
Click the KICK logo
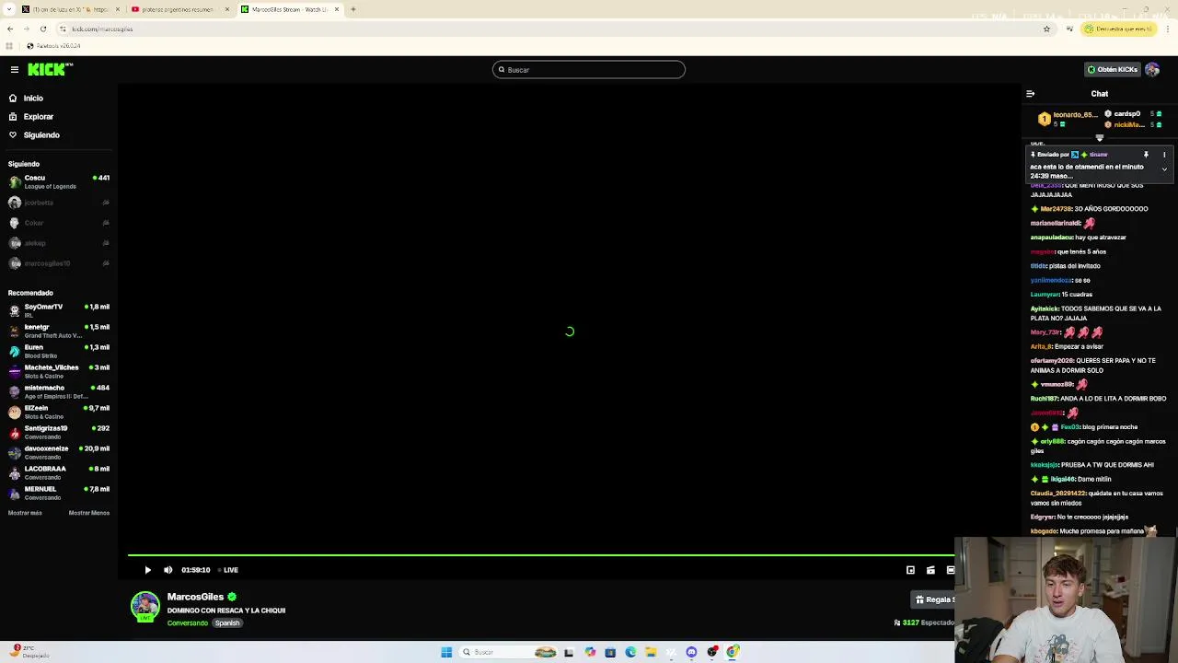(50, 69)
